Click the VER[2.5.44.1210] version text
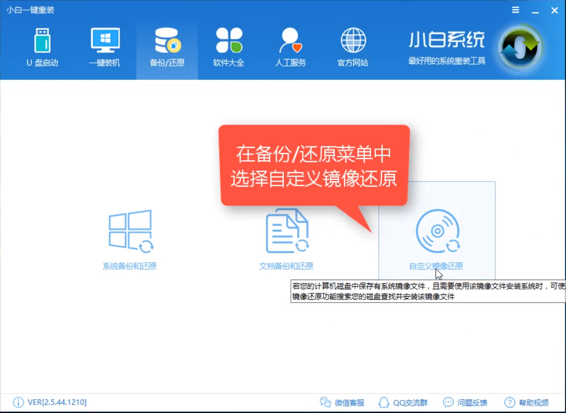The image size is (566, 413). (57, 403)
